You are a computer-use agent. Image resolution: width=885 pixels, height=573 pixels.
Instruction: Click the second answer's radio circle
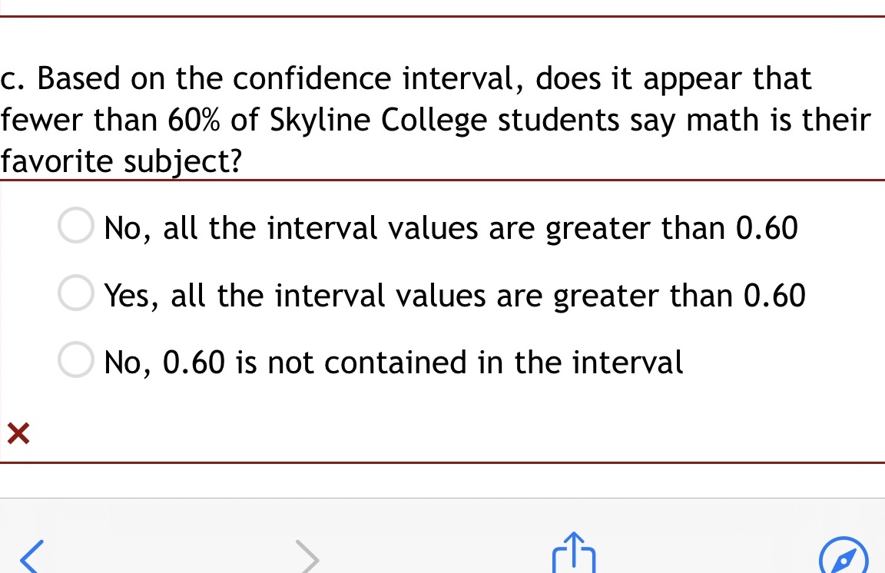(x=75, y=293)
